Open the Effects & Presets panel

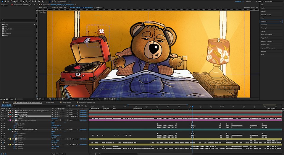pyautogui.click(x=265, y=14)
